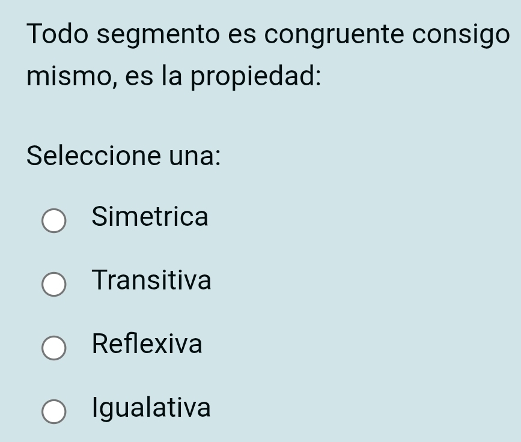Screen dimensions: 521x442
Task: Click the Igualativa option label text
Action: pyautogui.click(x=151, y=408)
